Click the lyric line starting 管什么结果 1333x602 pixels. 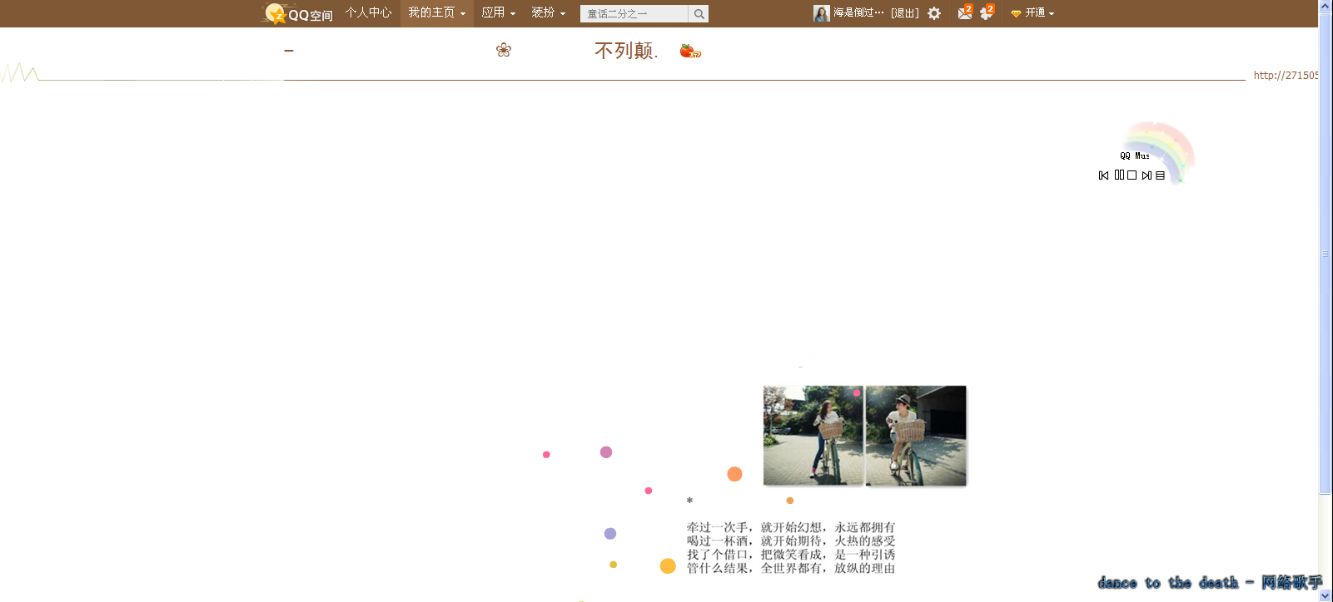[x=791, y=568]
